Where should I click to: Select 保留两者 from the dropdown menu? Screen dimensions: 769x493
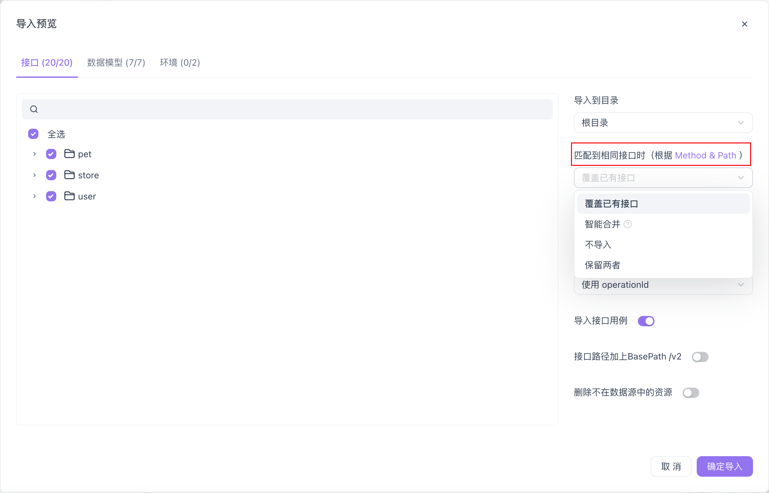[602, 265]
